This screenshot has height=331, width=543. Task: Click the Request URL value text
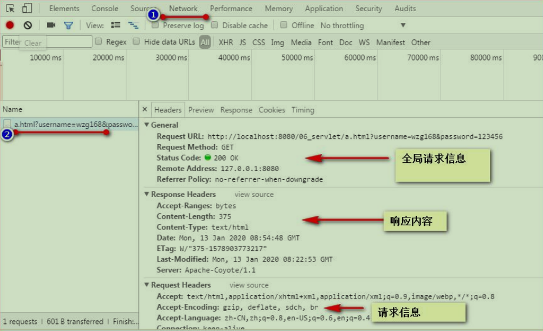[x=355, y=136]
